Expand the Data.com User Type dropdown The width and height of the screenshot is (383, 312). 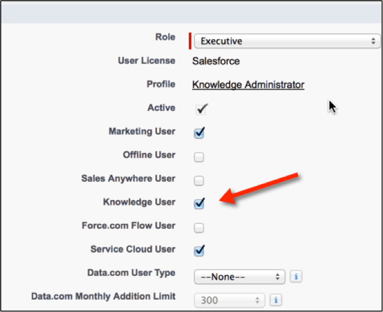tap(239, 277)
